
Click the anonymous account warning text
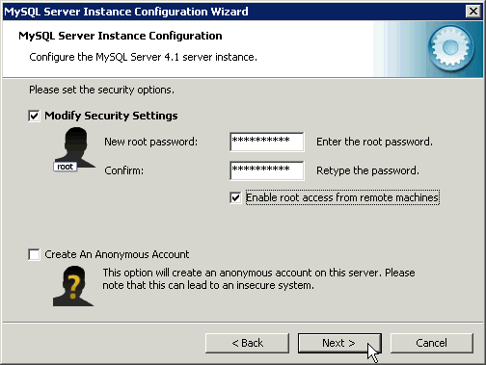click(x=258, y=279)
